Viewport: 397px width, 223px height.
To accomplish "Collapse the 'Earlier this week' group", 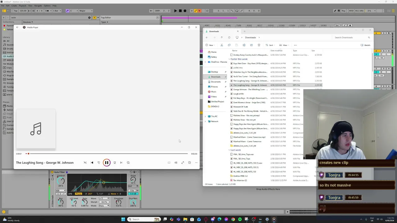I will 230,59.
